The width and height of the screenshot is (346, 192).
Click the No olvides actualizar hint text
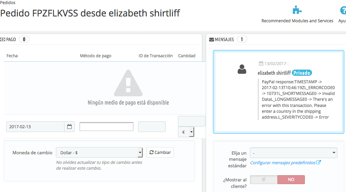point(99,165)
